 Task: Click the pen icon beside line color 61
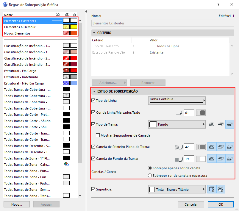click(x=179, y=113)
